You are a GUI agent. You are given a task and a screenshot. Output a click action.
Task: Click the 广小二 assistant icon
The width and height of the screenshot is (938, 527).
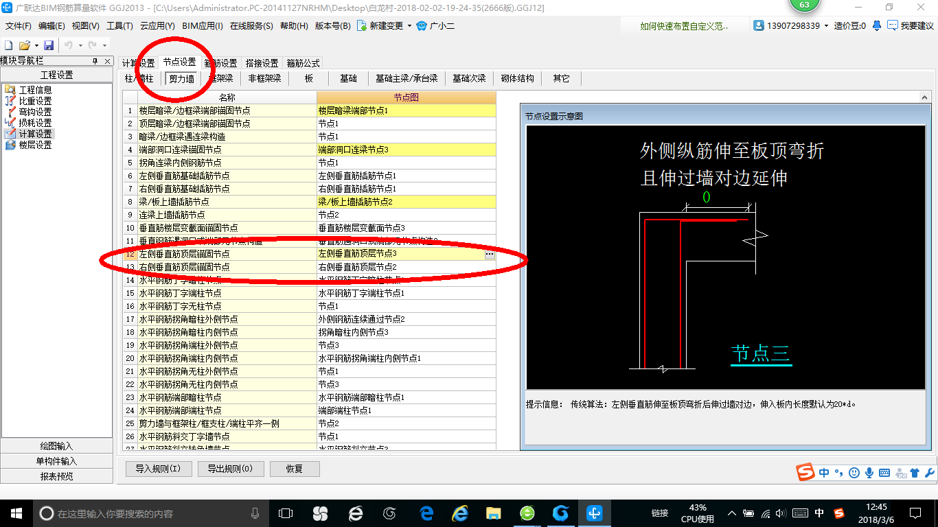422,26
